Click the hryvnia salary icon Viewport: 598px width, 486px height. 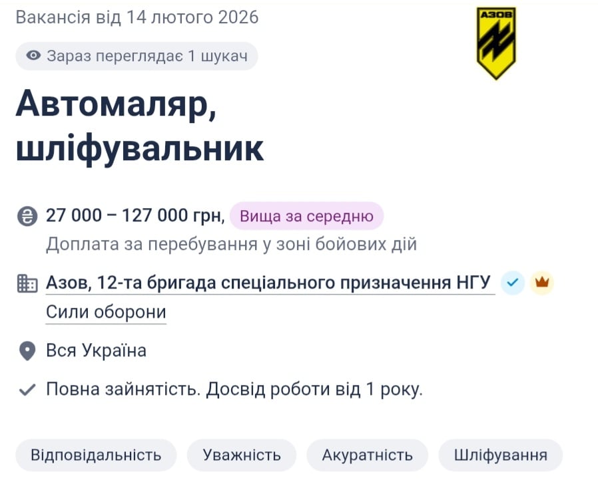coord(26,215)
